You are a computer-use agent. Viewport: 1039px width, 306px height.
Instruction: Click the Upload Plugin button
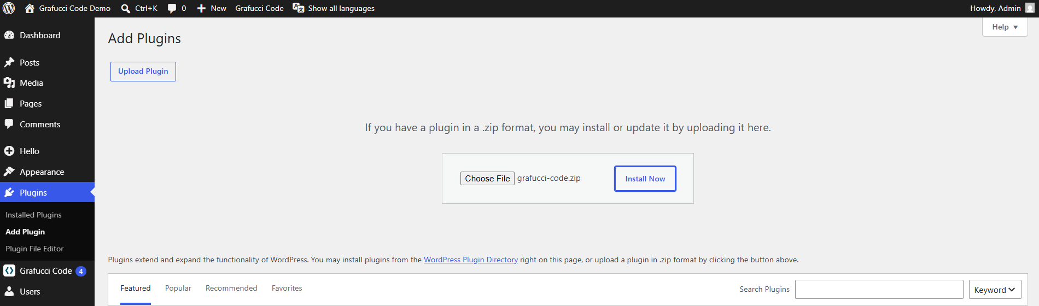click(143, 72)
